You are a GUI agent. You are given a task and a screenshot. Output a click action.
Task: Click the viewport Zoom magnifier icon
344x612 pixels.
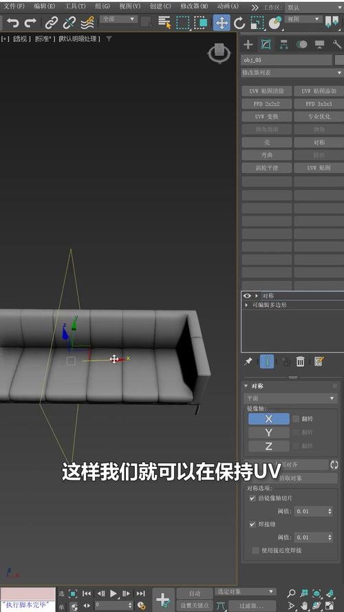pyautogui.click(x=291, y=593)
